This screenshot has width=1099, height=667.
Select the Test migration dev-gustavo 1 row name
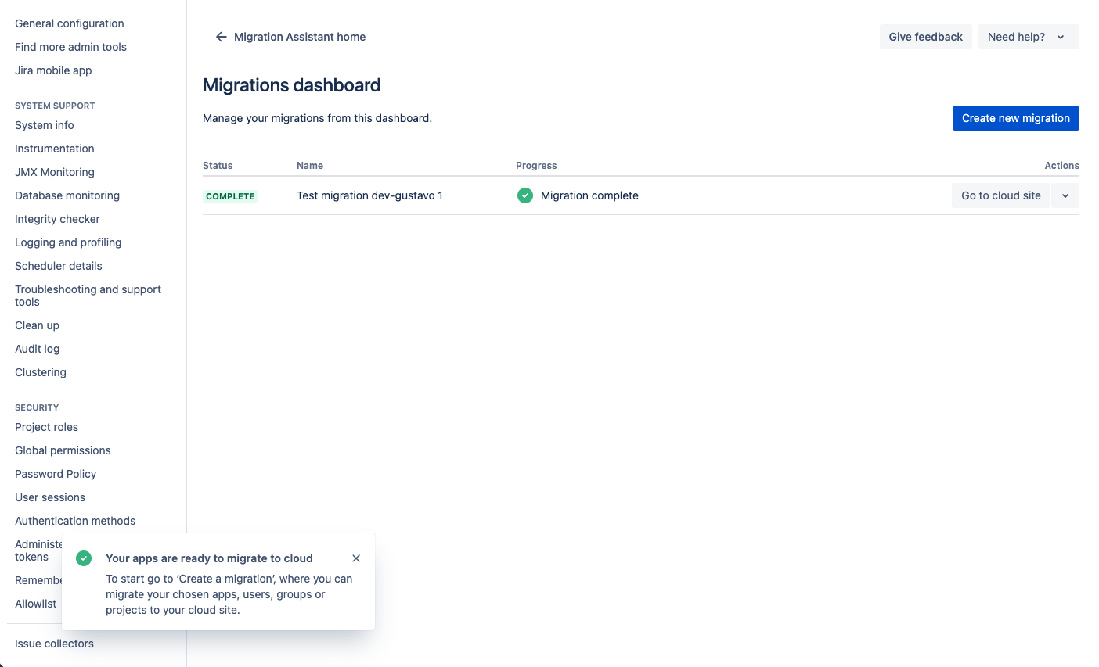[369, 195]
